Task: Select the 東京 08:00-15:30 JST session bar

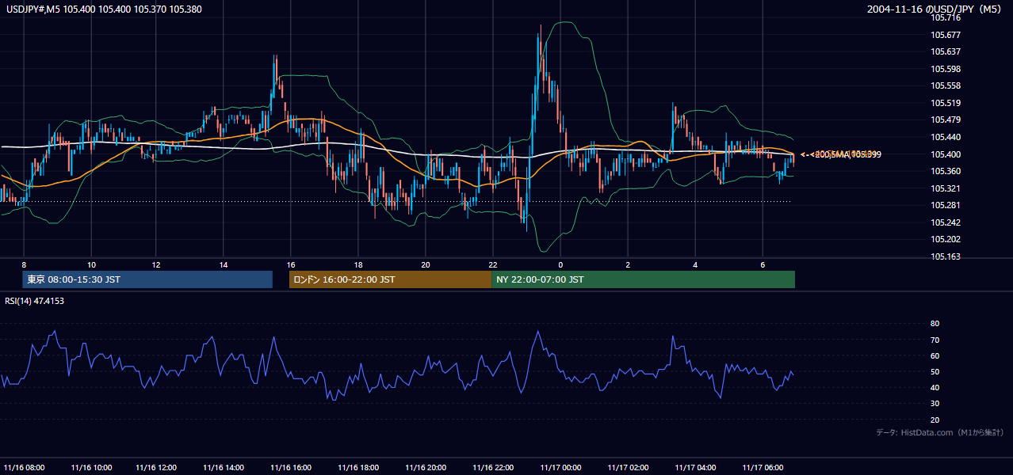Action: (147, 279)
